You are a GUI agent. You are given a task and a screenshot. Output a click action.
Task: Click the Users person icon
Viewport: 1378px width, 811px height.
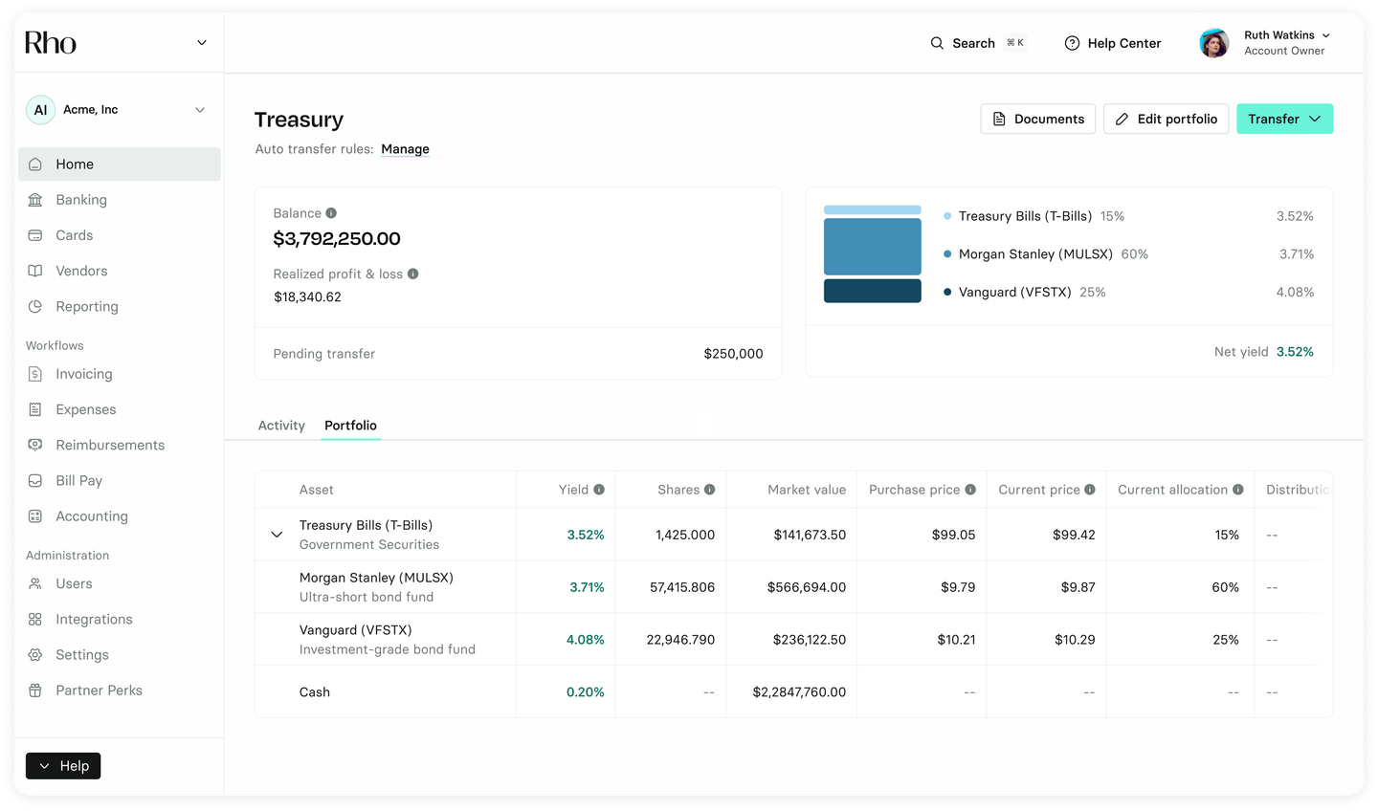pos(35,583)
